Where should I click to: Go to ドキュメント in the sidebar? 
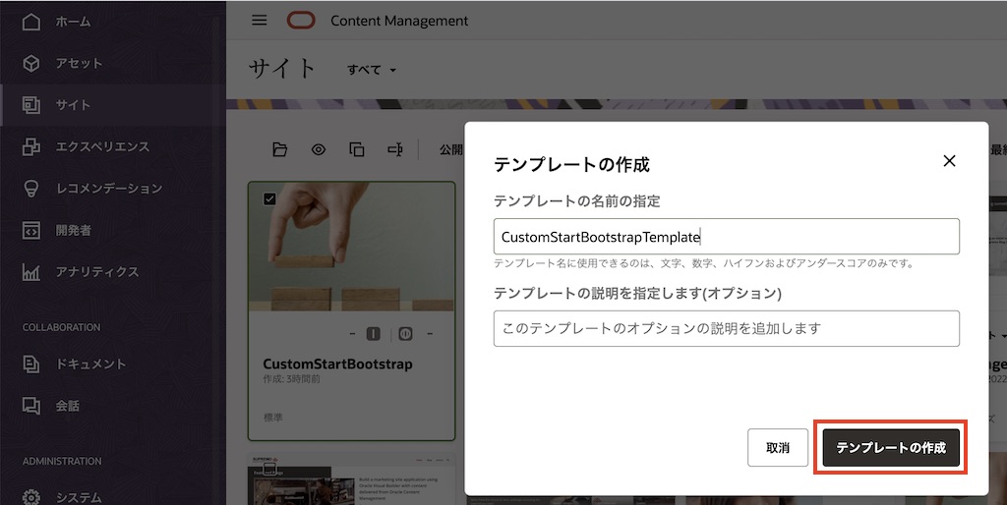point(90,364)
